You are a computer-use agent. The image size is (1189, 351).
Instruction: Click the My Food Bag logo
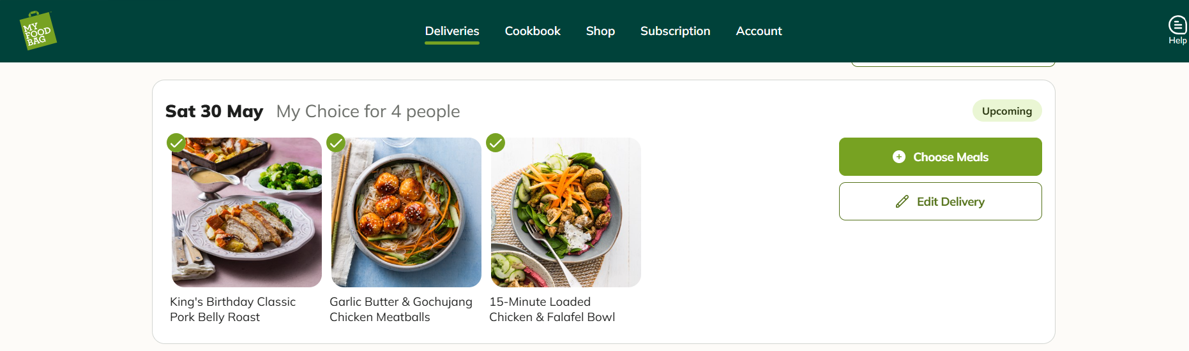(38, 31)
